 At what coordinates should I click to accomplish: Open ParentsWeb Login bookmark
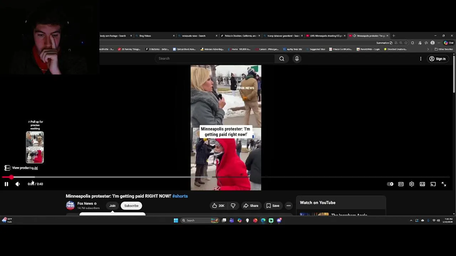pos(368,49)
